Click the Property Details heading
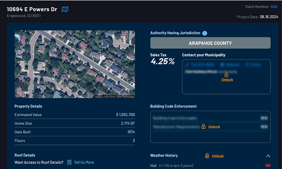 pyautogui.click(x=28, y=106)
